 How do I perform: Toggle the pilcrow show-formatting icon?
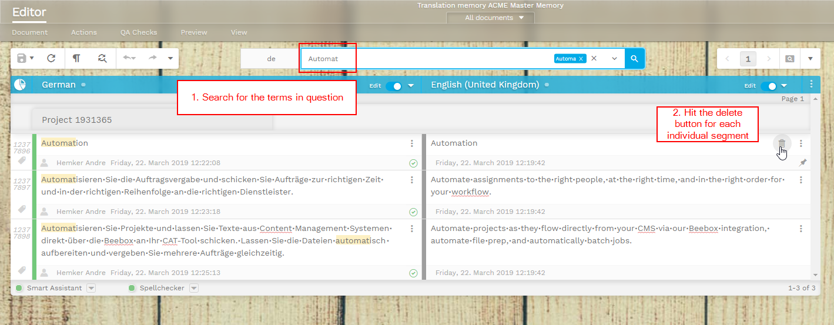76,58
